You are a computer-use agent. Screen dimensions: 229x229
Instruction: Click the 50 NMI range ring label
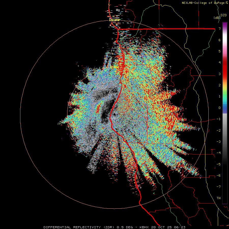pos(114,67)
